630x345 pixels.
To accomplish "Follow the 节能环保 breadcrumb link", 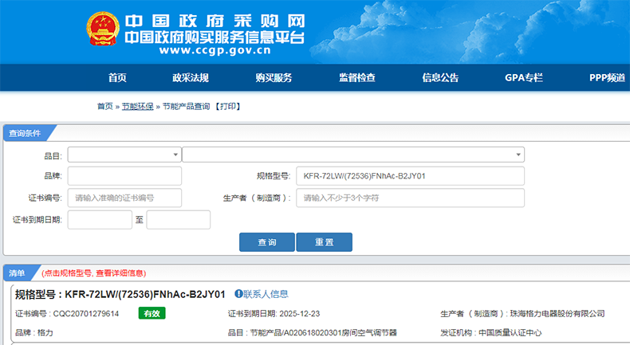I will point(138,106).
